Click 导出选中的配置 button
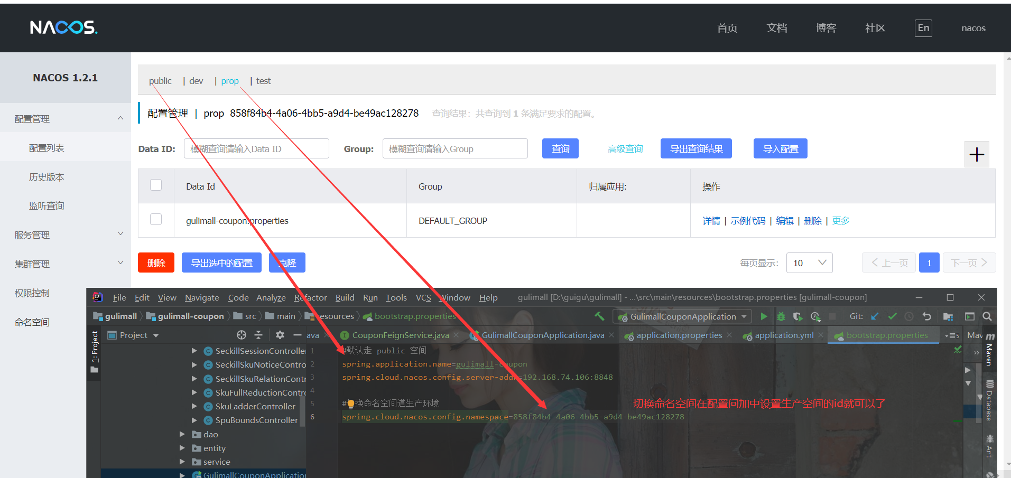Screen dimensions: 1011x478 [221, 263]
